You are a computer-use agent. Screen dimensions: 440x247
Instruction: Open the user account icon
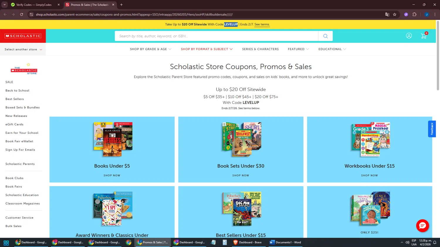tap(409, 36)
